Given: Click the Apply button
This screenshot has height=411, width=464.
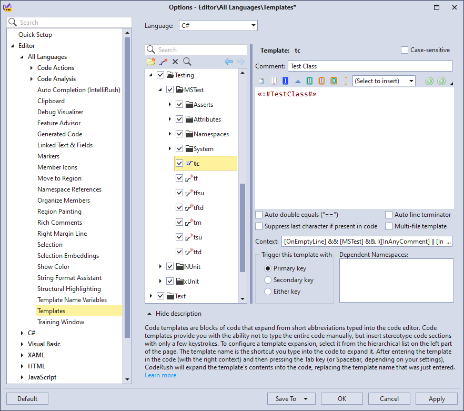Looking at the screenshot, I should coord(437,399).
